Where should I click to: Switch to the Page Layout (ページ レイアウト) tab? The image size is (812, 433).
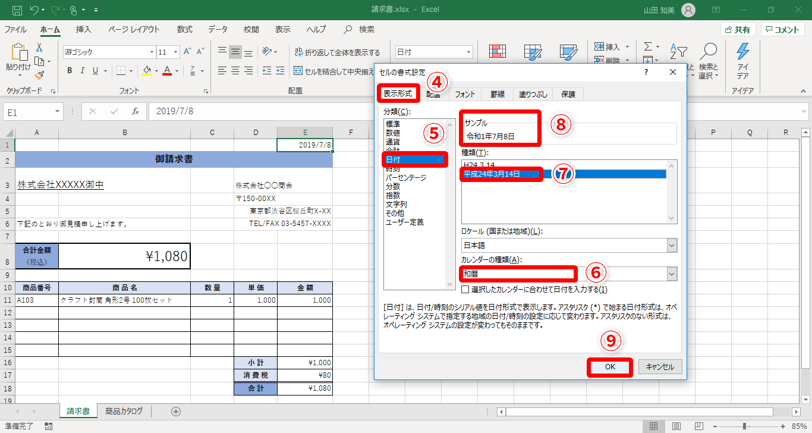pos(134,29)
